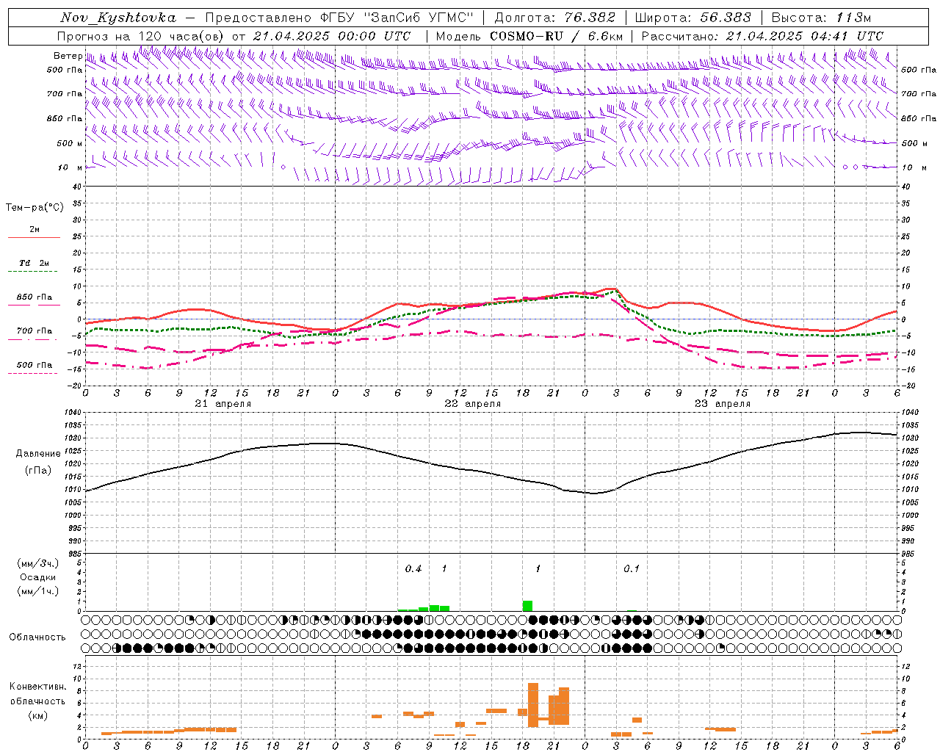Click the "Td 2м" dew point legend entry
Viewport: 940px width, 752px height.
click(x=35, y=263)
